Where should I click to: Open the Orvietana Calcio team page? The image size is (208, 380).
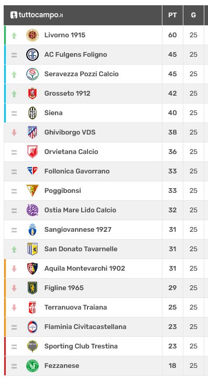tap(71, 152)
